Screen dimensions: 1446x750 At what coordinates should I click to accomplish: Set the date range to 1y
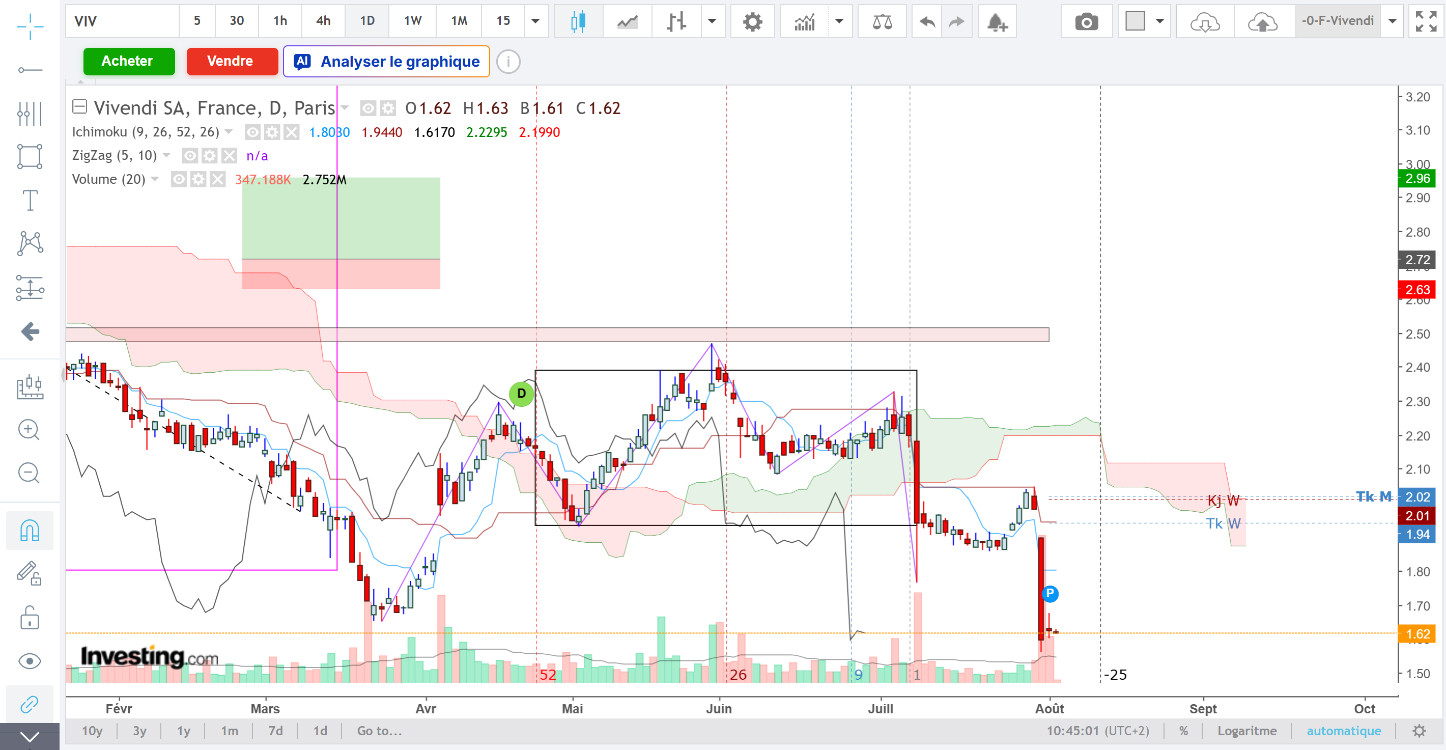tap(184, 731)
